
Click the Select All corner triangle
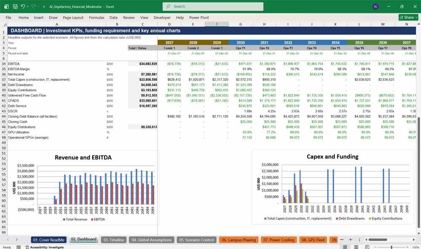click(x=5, y=24)
